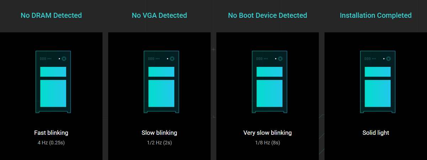
Task: Click the Slow blinking label
Action: tap(159, 133)
